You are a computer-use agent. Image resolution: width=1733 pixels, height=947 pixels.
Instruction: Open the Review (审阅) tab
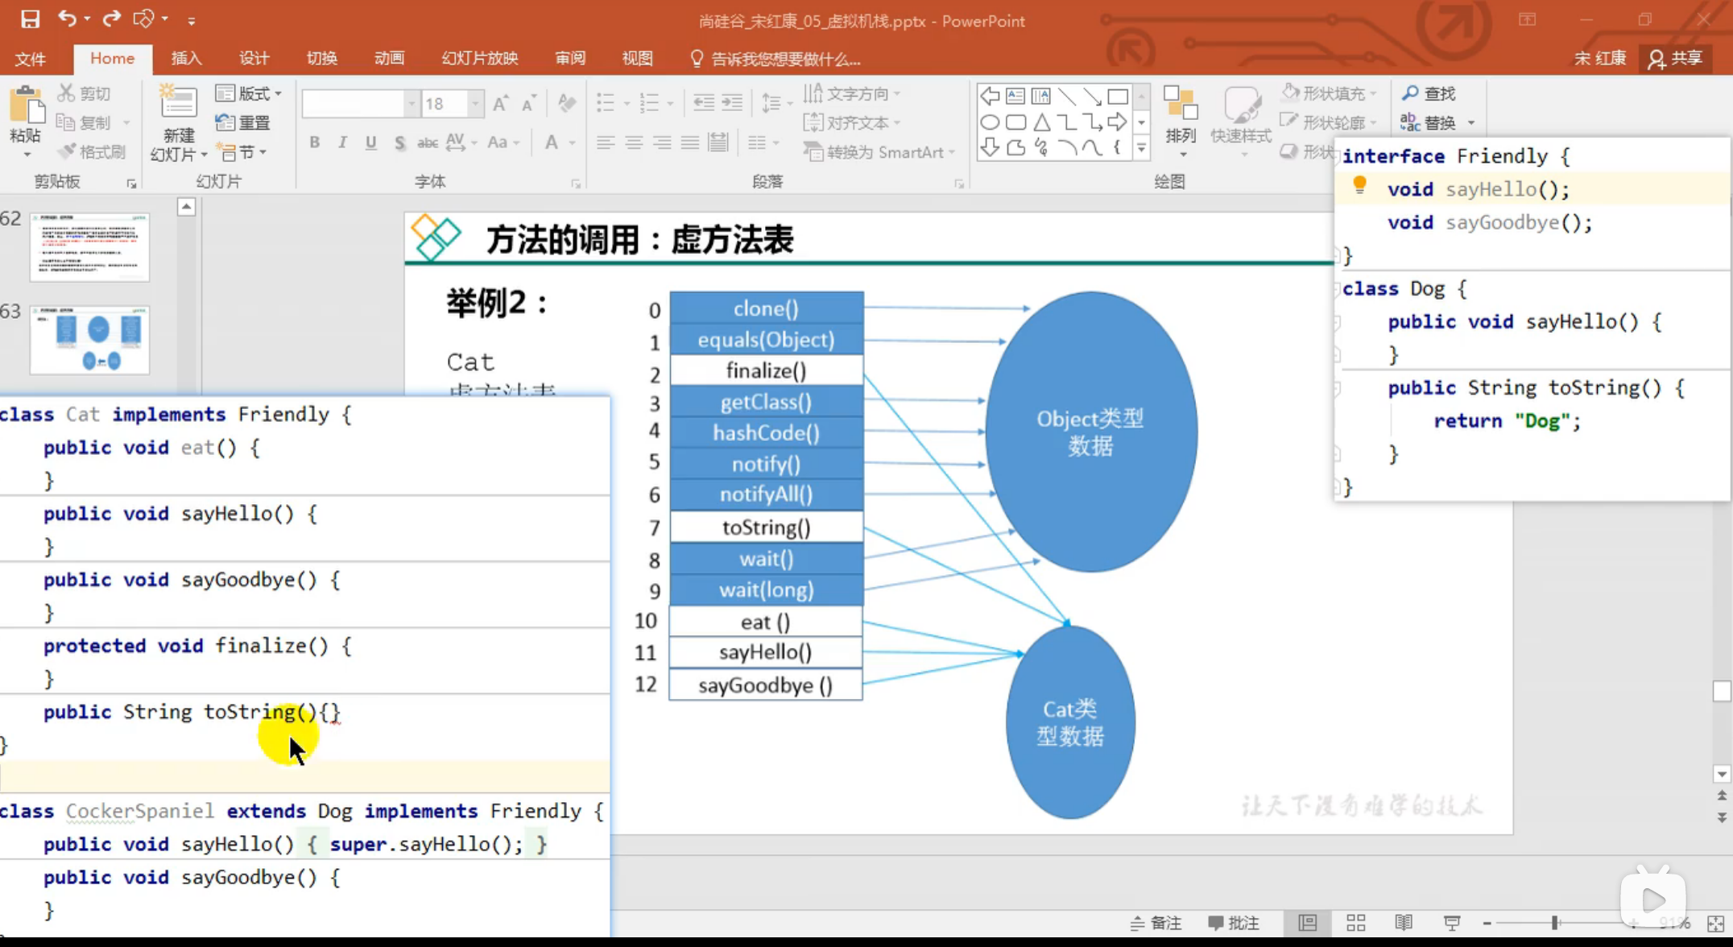click(x=570, y=59)
